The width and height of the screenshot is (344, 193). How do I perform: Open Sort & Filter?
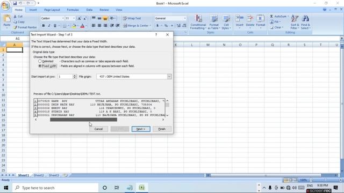tap(295, 22)
